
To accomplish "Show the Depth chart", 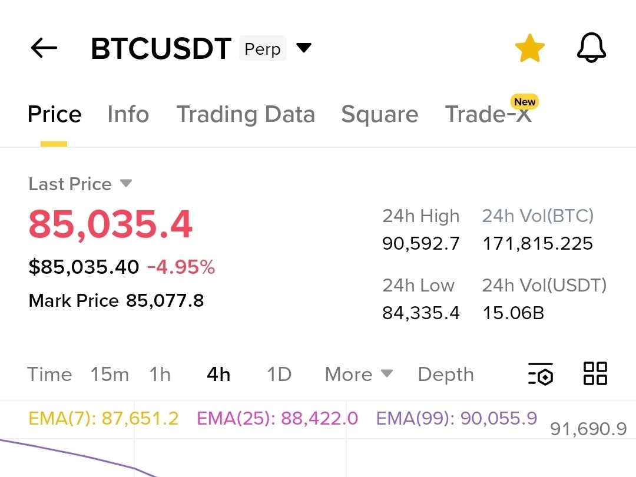I will pyautogui.click(x=446, y=374).
